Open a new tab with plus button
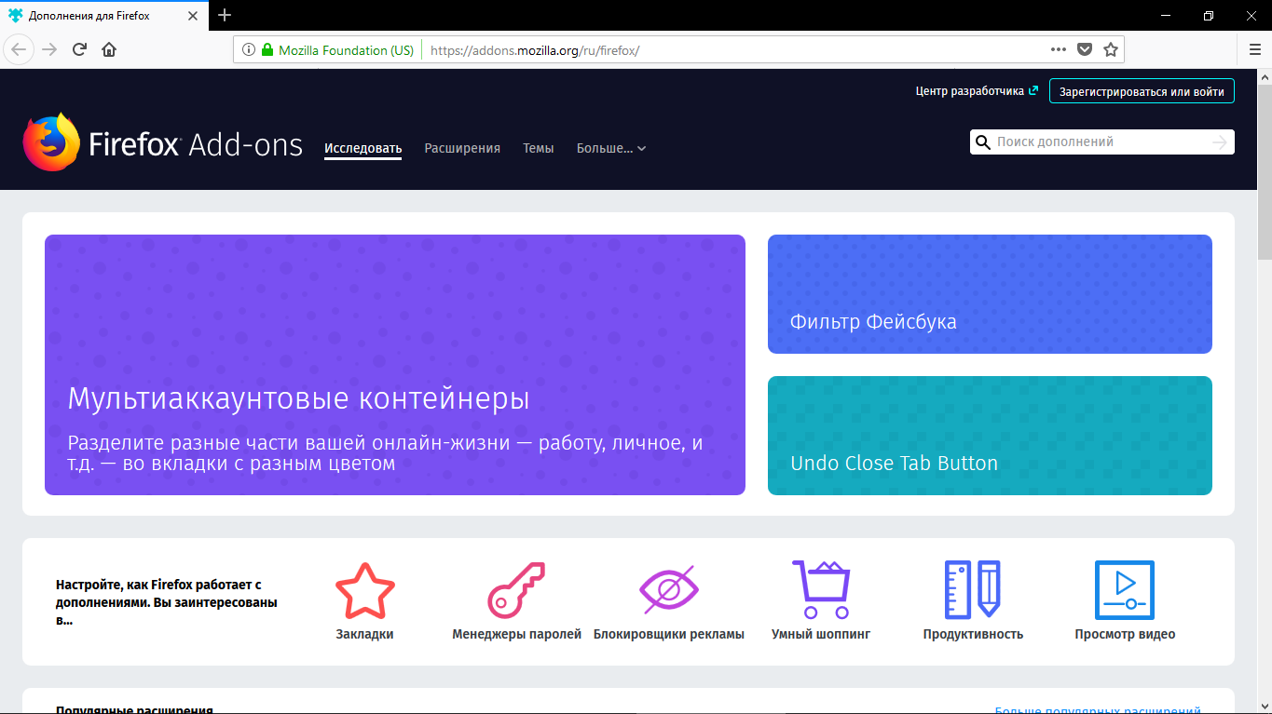The width and height of the screenshot is (1272, 714). point(225,15)
